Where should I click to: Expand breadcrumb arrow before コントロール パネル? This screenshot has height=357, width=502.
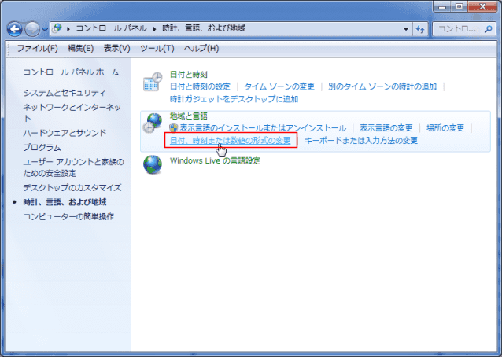[68, 29]
